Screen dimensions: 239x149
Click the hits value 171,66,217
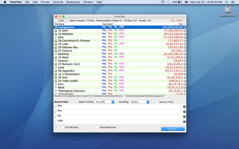coord(175,41)
